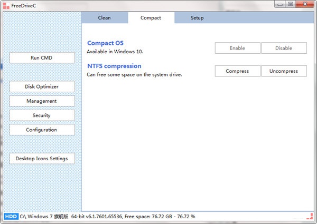Viewport: 317px width, 224px height.
Task: Click 'Can free some space' description text
Action: click(134, 75)
